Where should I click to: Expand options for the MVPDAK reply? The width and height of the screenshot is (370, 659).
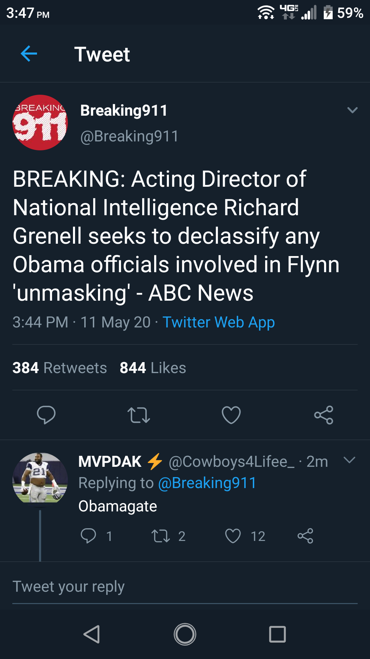click(349, 460)
